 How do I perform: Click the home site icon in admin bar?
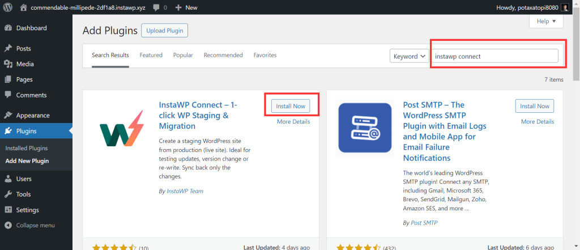(x=24, y=7)
